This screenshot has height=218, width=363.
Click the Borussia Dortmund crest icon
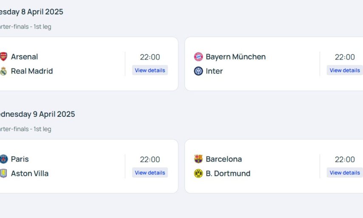tap(198, 173)
